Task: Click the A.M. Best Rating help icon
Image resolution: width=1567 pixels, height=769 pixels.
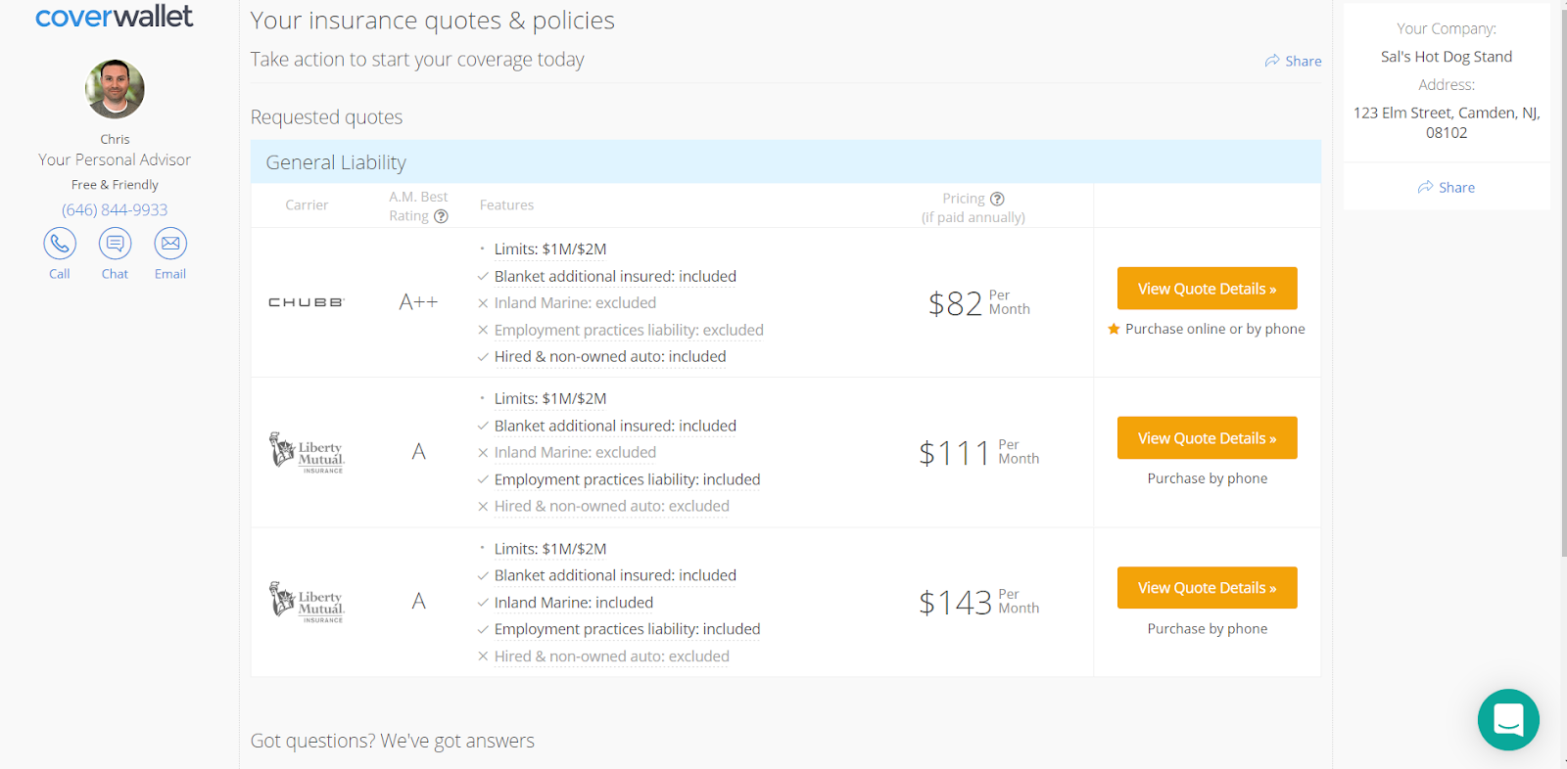Action: tap(442, 216)
